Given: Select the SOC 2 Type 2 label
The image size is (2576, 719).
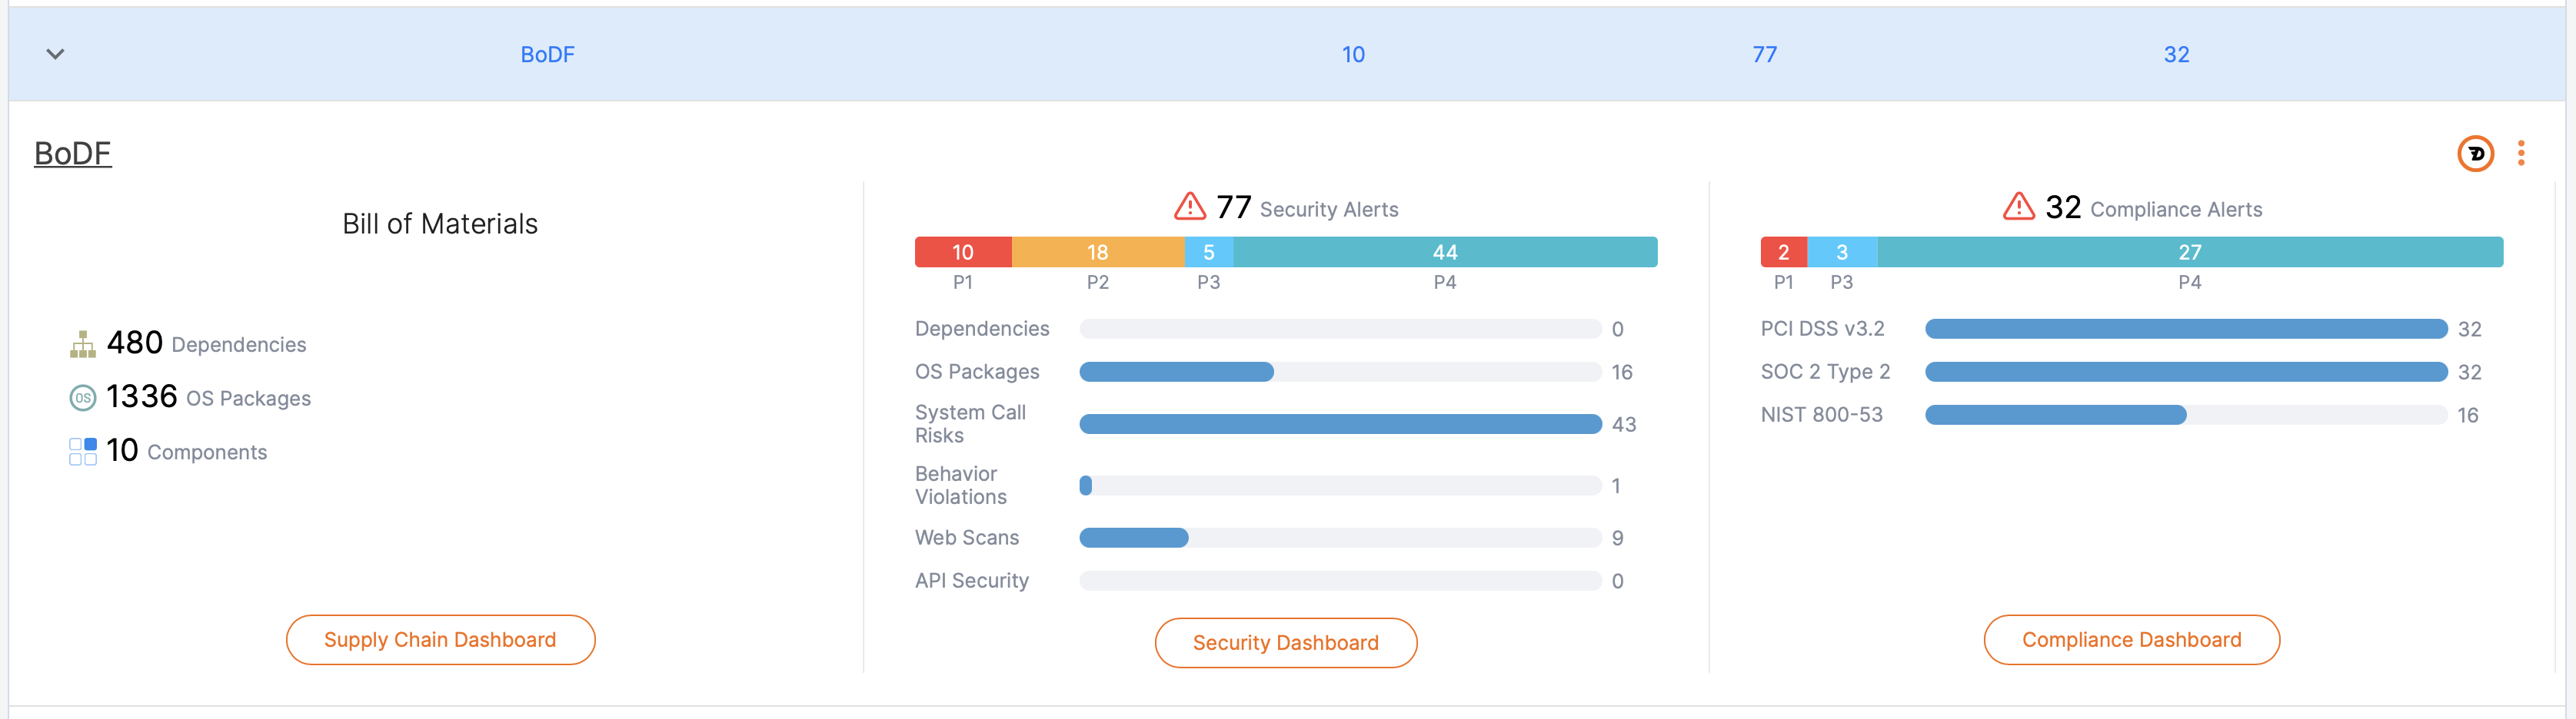Looking at the screenshot, I should coord(1825,372).
